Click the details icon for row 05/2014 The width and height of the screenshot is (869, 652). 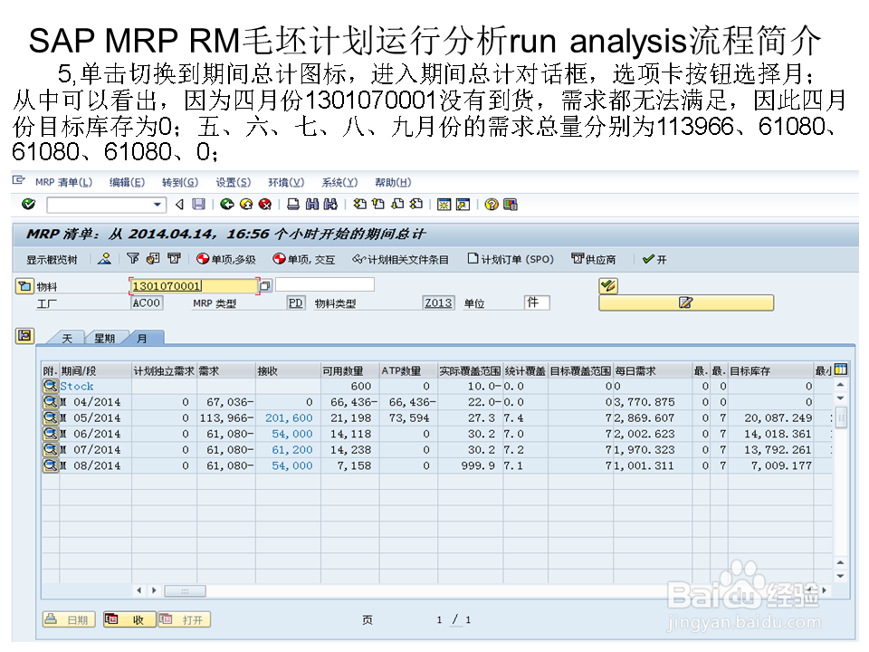coord(51,417)
